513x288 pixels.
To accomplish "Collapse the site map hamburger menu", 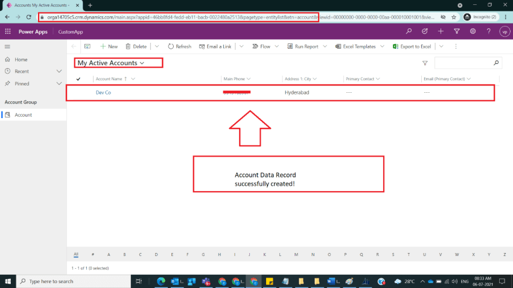I will click(x=7, y=46).
